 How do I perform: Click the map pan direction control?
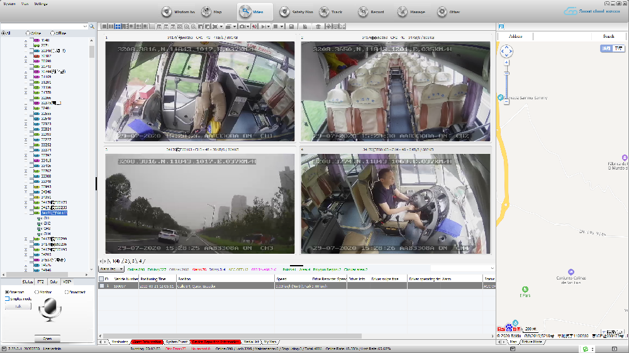coord(506,52)
